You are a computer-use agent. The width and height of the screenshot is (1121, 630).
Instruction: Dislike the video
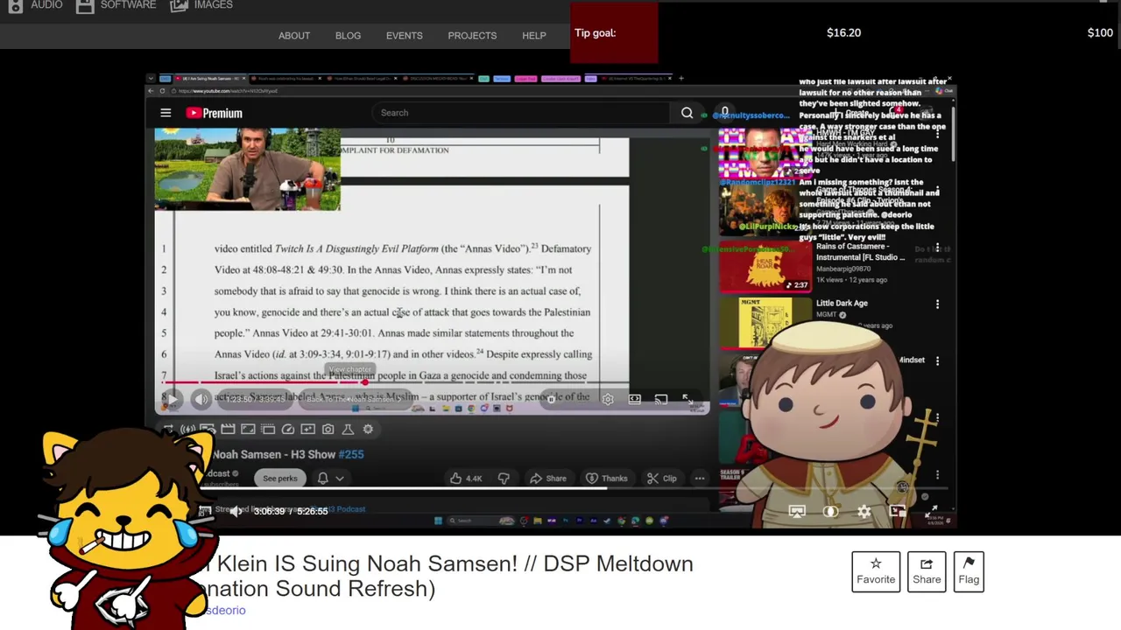tap(504, 479)
